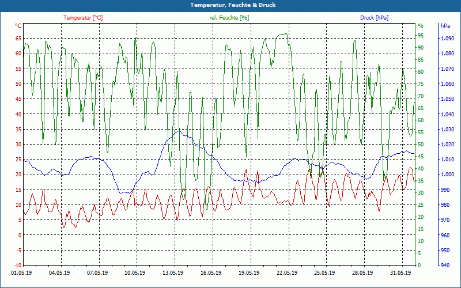Click the pressure axis value "1.080"

click(448, 54)
